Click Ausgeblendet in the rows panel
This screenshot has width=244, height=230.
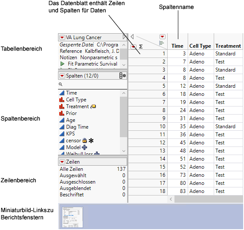click(x=76, y=188)
